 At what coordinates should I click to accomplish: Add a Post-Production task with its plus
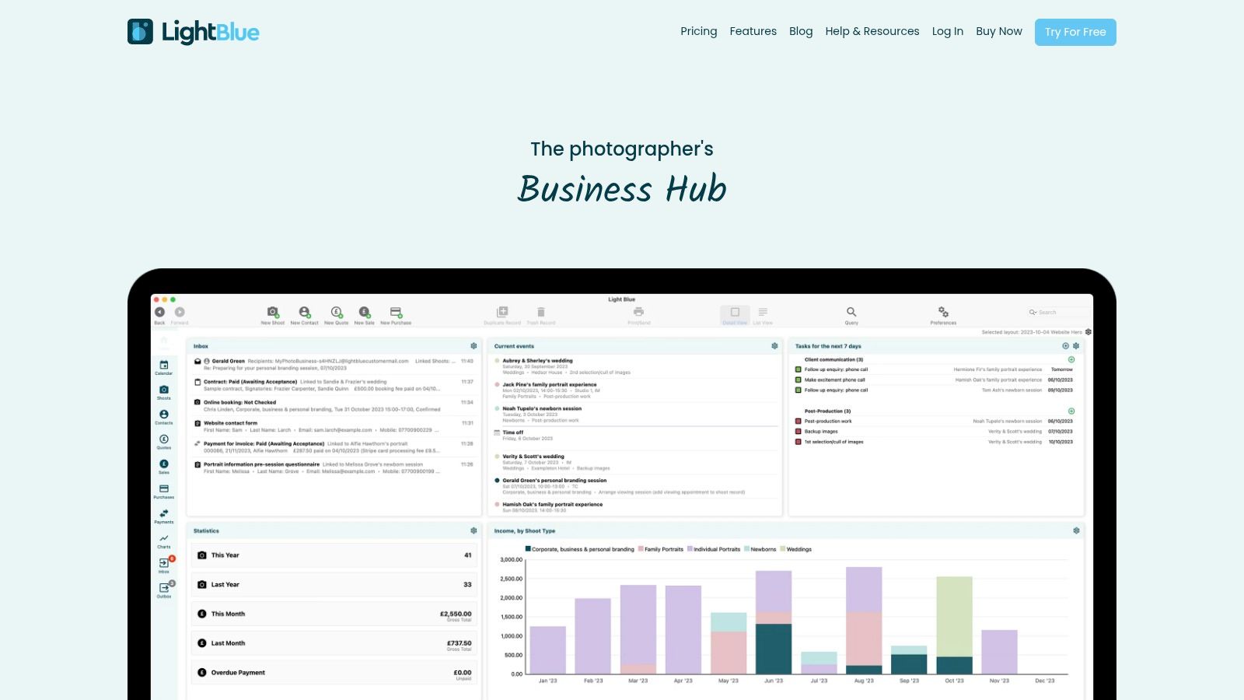coord(1071,411)
